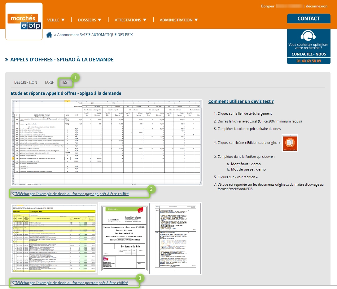The image size is (337, 289).
Task: Open the VEILLE menu
Action: coord(56,20)
